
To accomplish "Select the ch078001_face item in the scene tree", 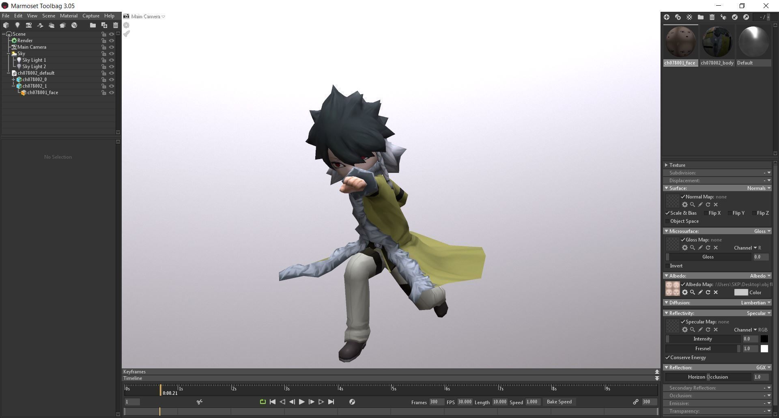I will (43, 93).
